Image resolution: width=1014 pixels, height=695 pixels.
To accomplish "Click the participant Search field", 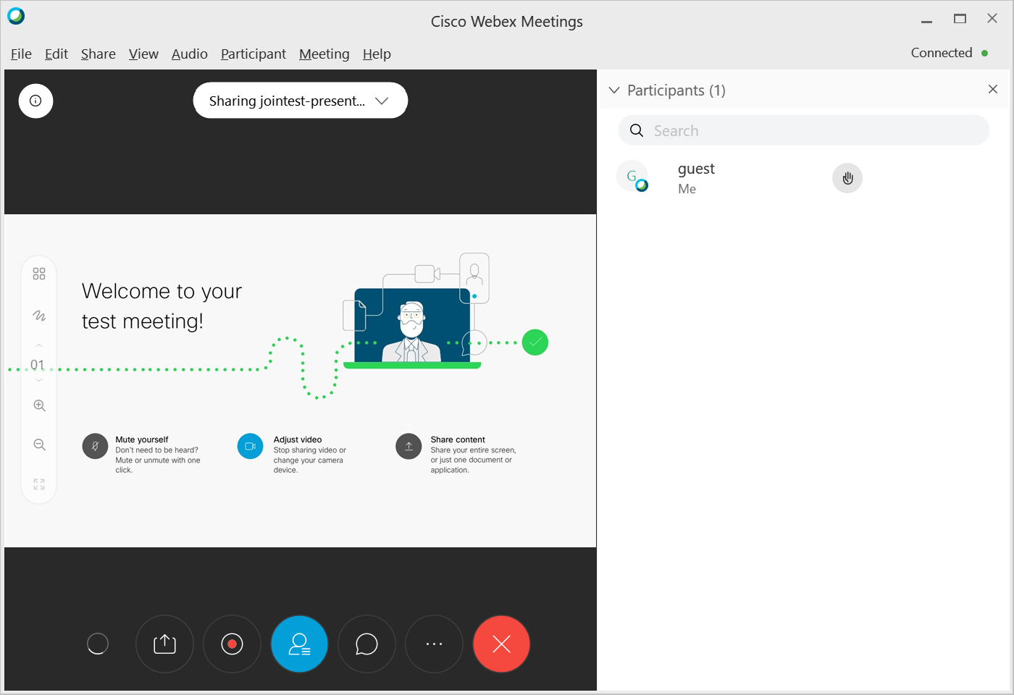I will [x=804, y=131].
